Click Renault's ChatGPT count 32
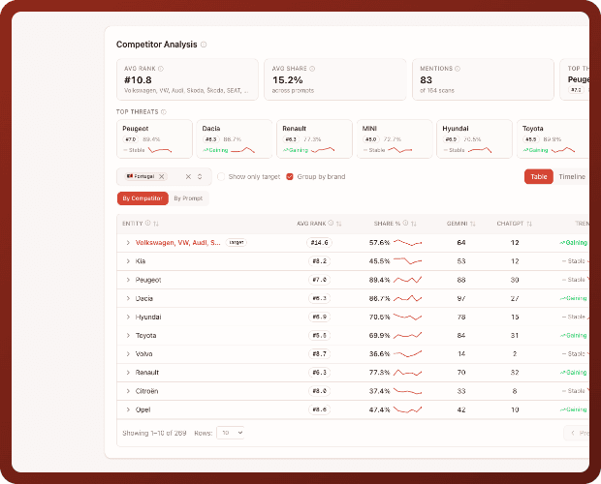Image resolution: width=601 pixels, height=484 pixels. (515, 373)
